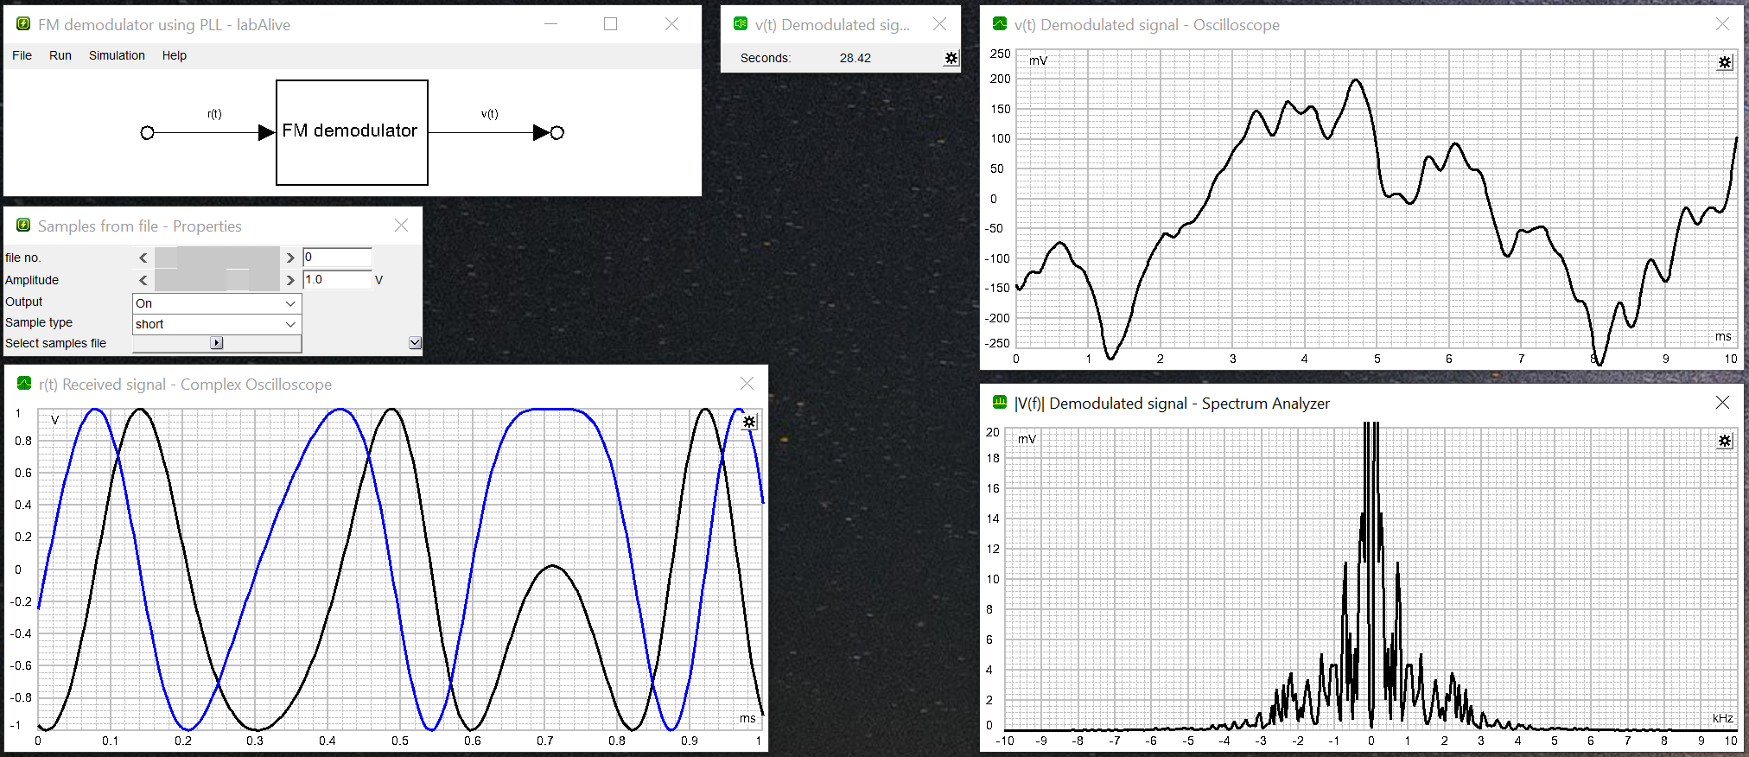Close the v(t) Oscilloscope window

pos(1722,24)
